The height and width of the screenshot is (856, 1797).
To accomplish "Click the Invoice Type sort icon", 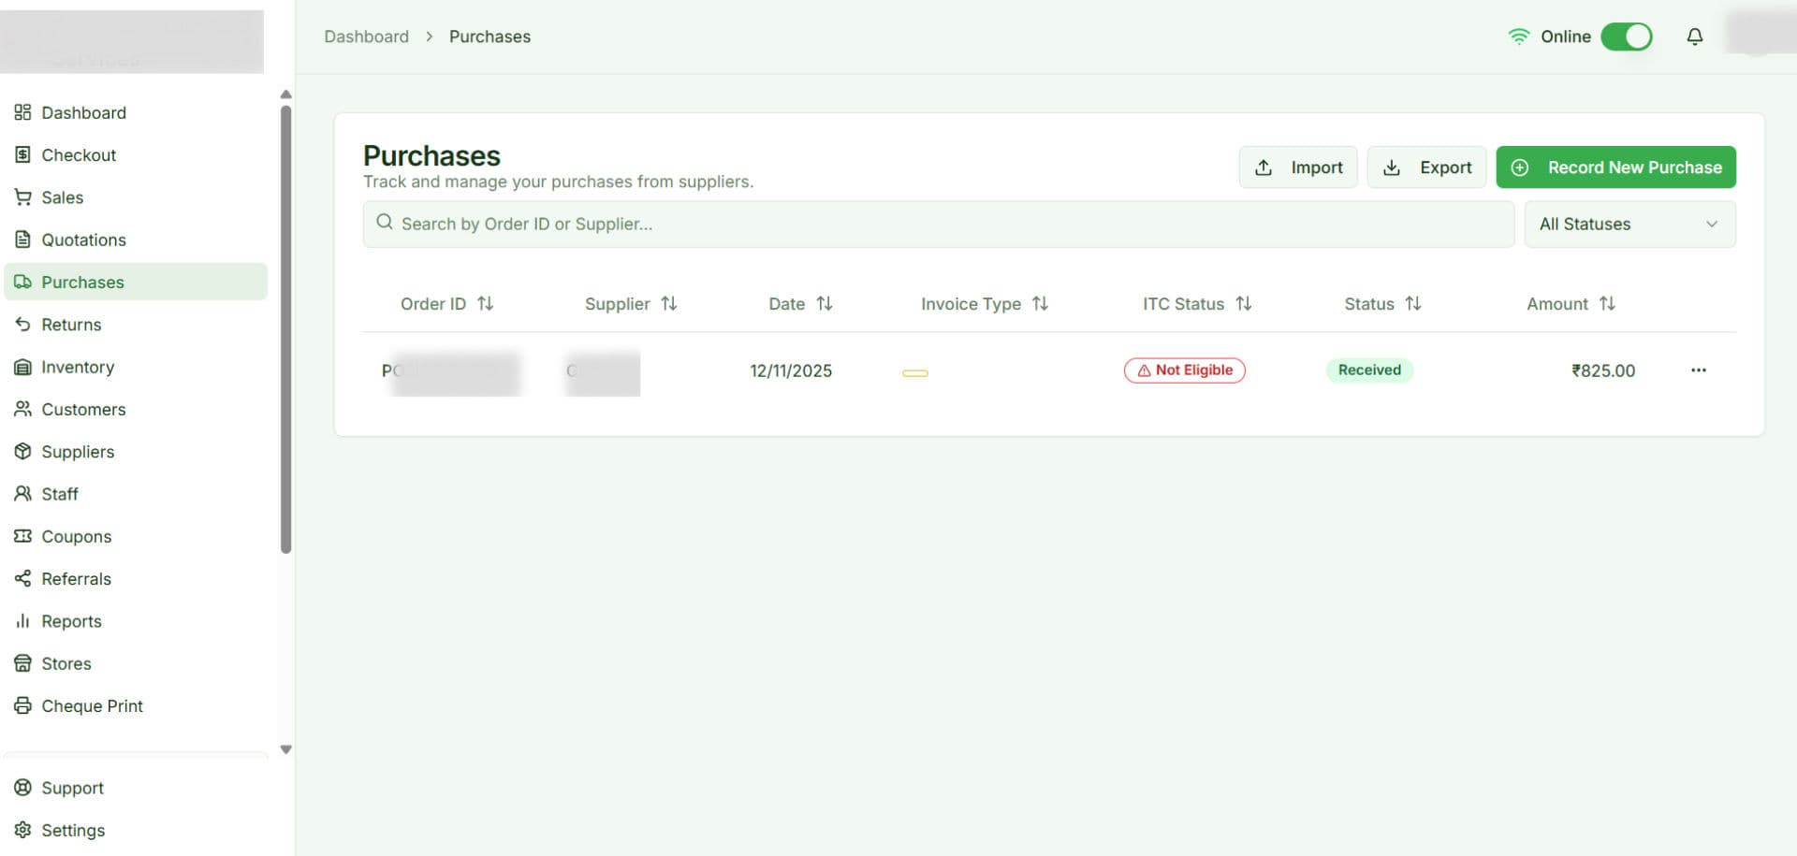I will coord(1040,304).
